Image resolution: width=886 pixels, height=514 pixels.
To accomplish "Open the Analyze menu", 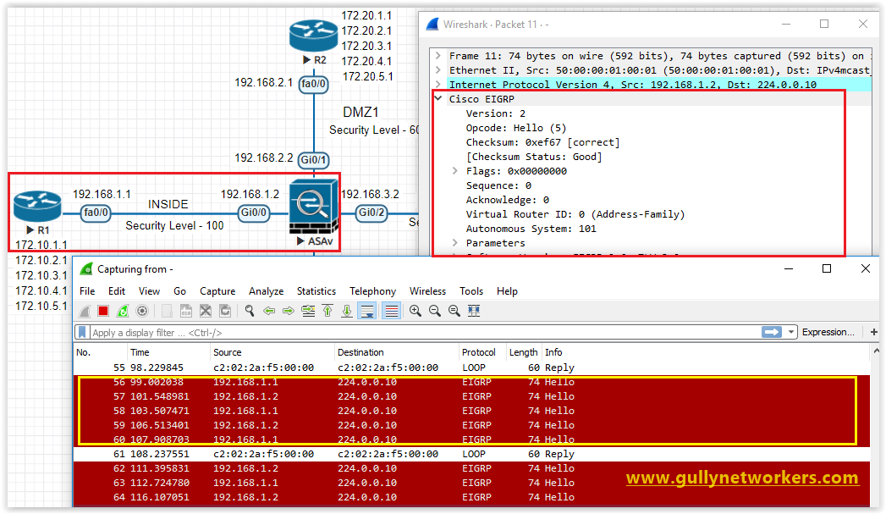I will click(267, 291).
